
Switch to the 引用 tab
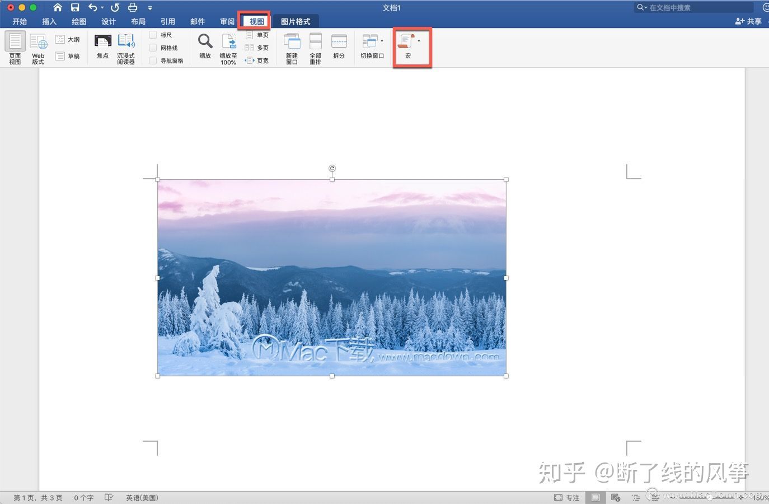(168, 21)
